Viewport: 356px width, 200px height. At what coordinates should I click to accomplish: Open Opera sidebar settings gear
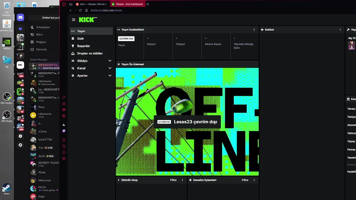(64, 158)
